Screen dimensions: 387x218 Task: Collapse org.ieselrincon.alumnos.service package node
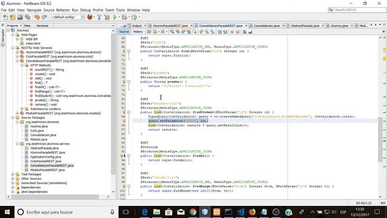(x=18, y=144)
